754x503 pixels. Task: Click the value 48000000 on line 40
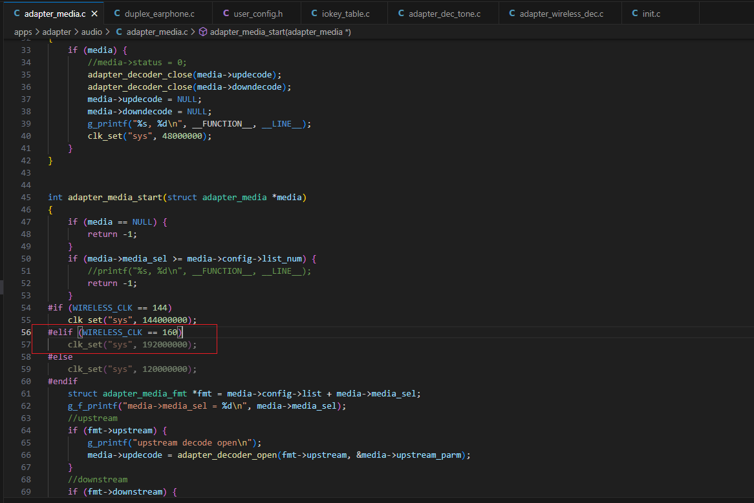(x=182, y=136)
